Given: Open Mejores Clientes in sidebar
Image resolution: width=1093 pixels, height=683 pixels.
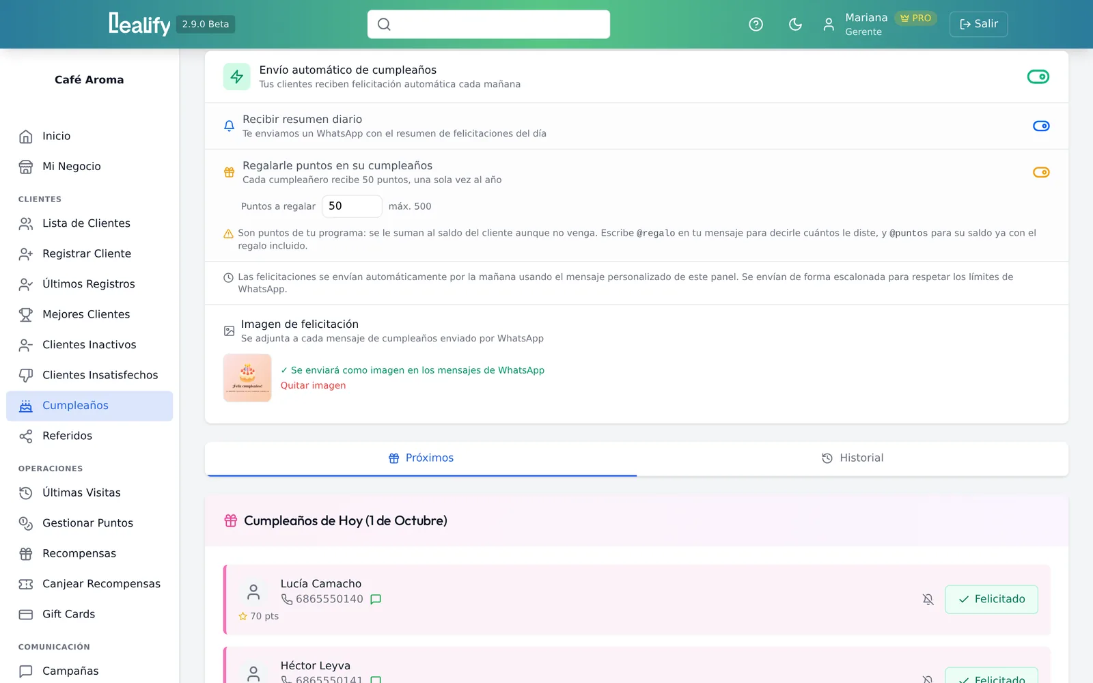Looking at the screenshot, I should (89, 314).
